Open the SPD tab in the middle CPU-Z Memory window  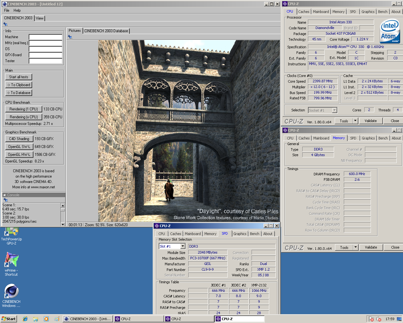(353, 138)
